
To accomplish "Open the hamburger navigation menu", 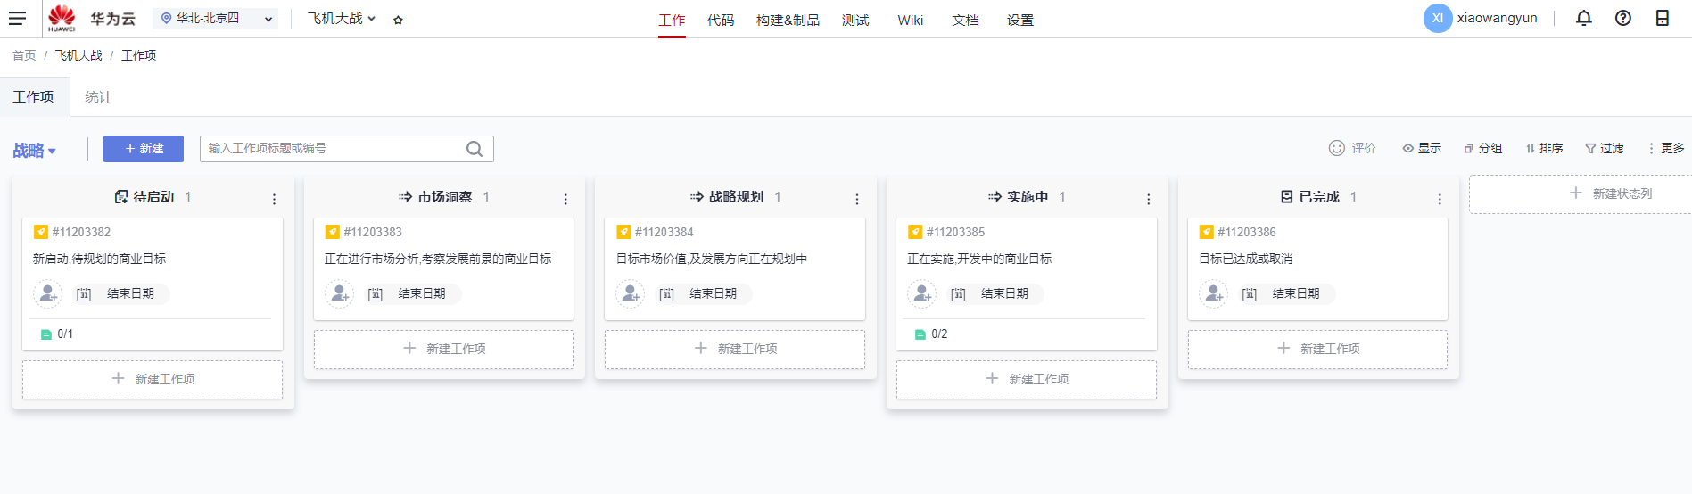I will tap(17, 18).
